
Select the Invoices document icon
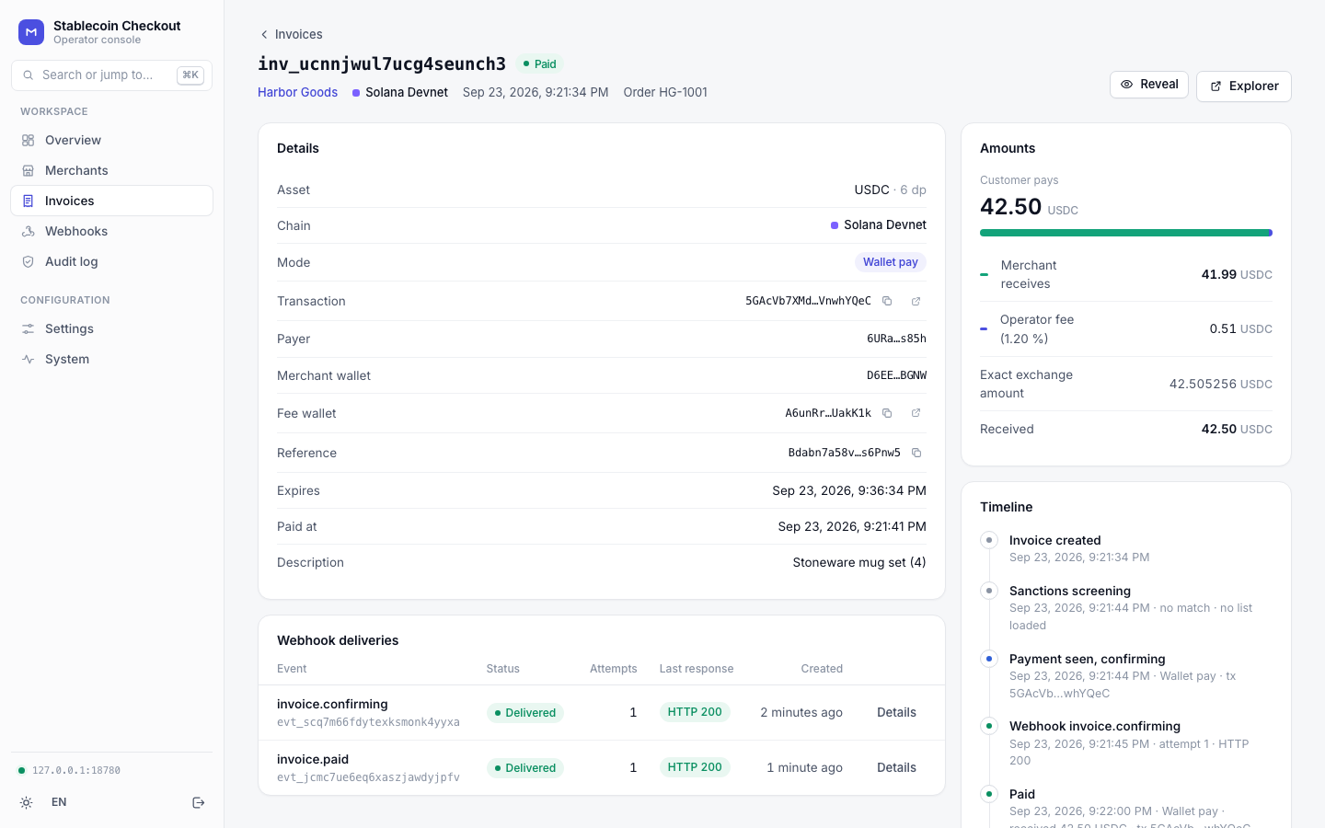(29, 201)
